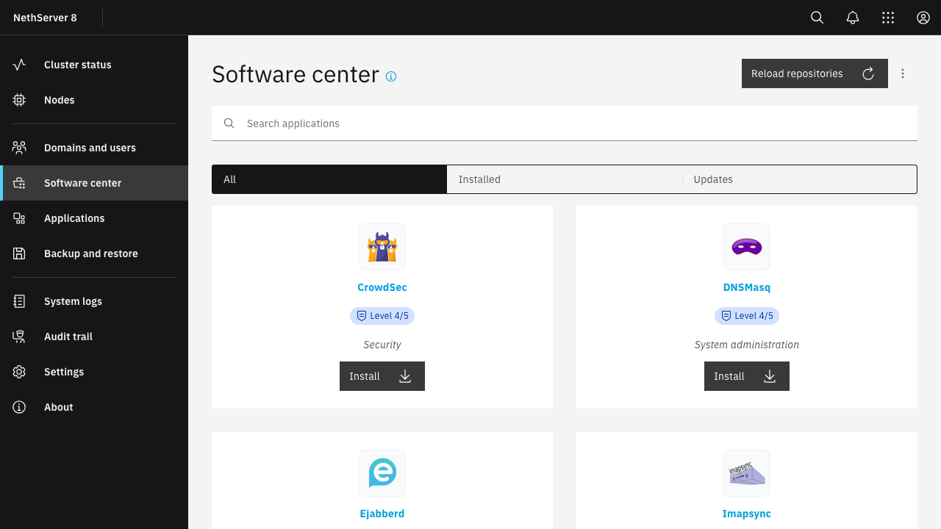The image size is (941, 529).
Task: Open the Nodes page
Action: (94, 100)
